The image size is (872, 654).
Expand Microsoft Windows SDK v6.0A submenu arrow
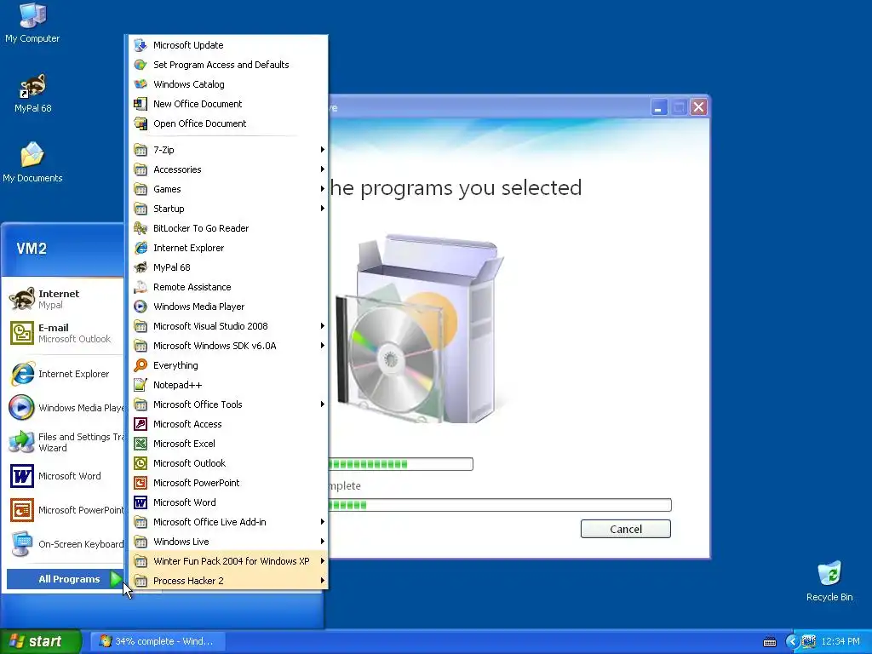click(x=322, y=346)
